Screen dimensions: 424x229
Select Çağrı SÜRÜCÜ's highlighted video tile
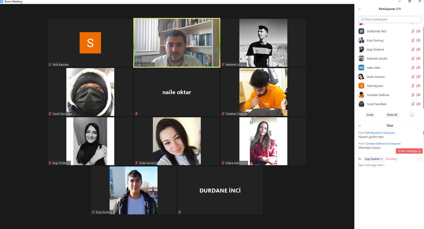point(177,43)
